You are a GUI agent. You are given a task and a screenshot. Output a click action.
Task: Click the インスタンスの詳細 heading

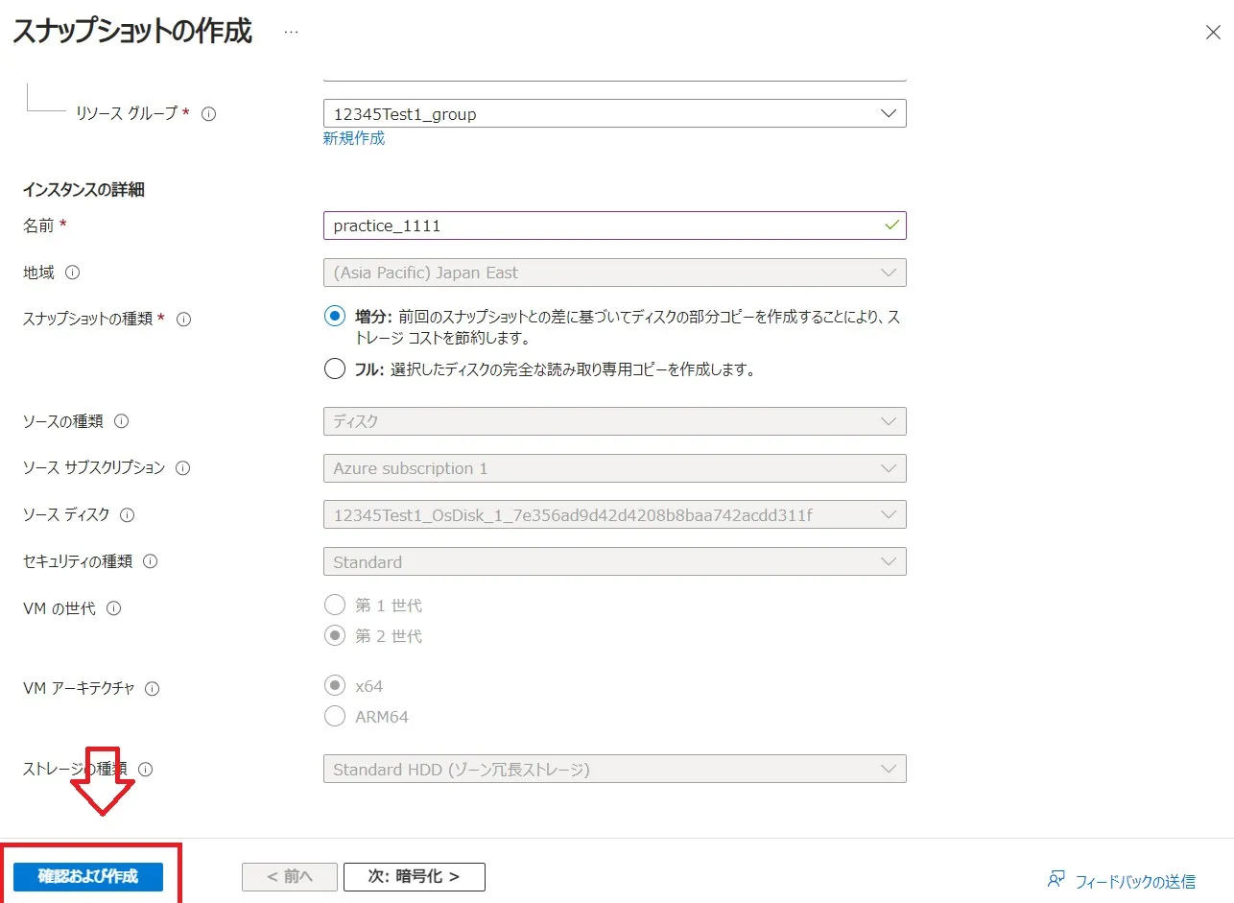coord(83,190)
